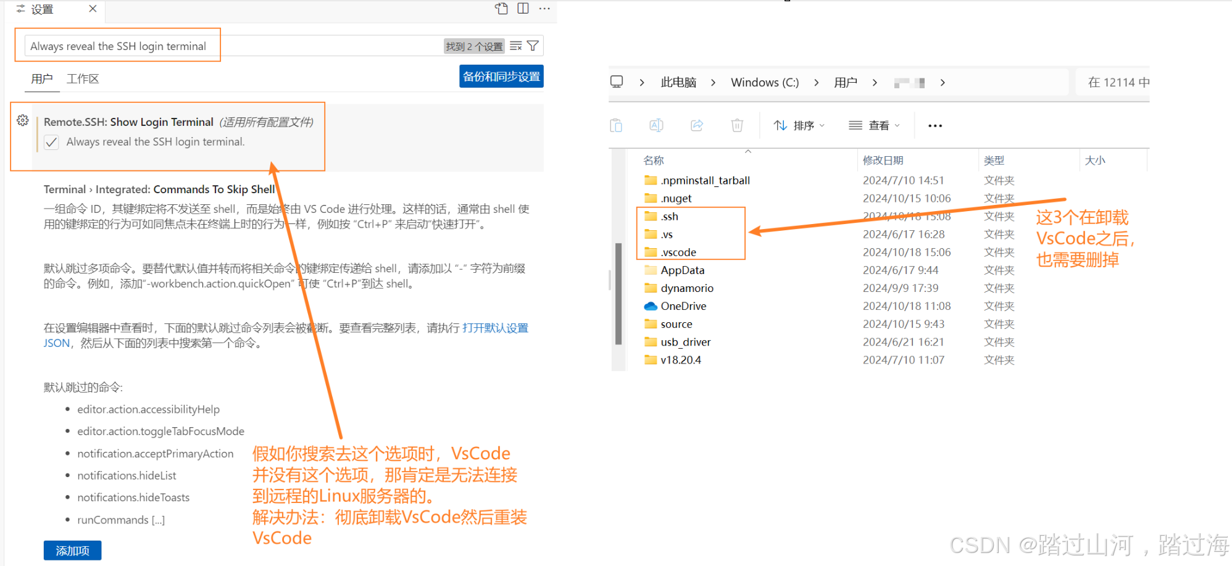This screenshot has height=566, width=1232.
Task: Split the editor with split icon
Action: (x=523, y=9)
